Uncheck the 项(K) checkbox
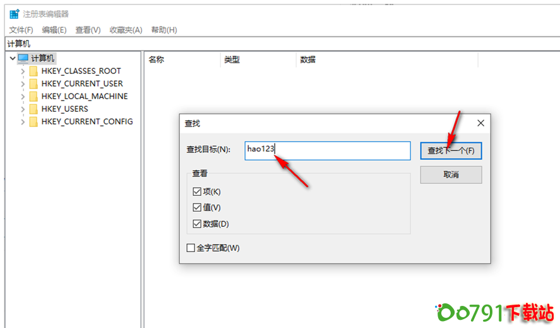The width and height of the screenshot is (560, 328). point(197,191)
